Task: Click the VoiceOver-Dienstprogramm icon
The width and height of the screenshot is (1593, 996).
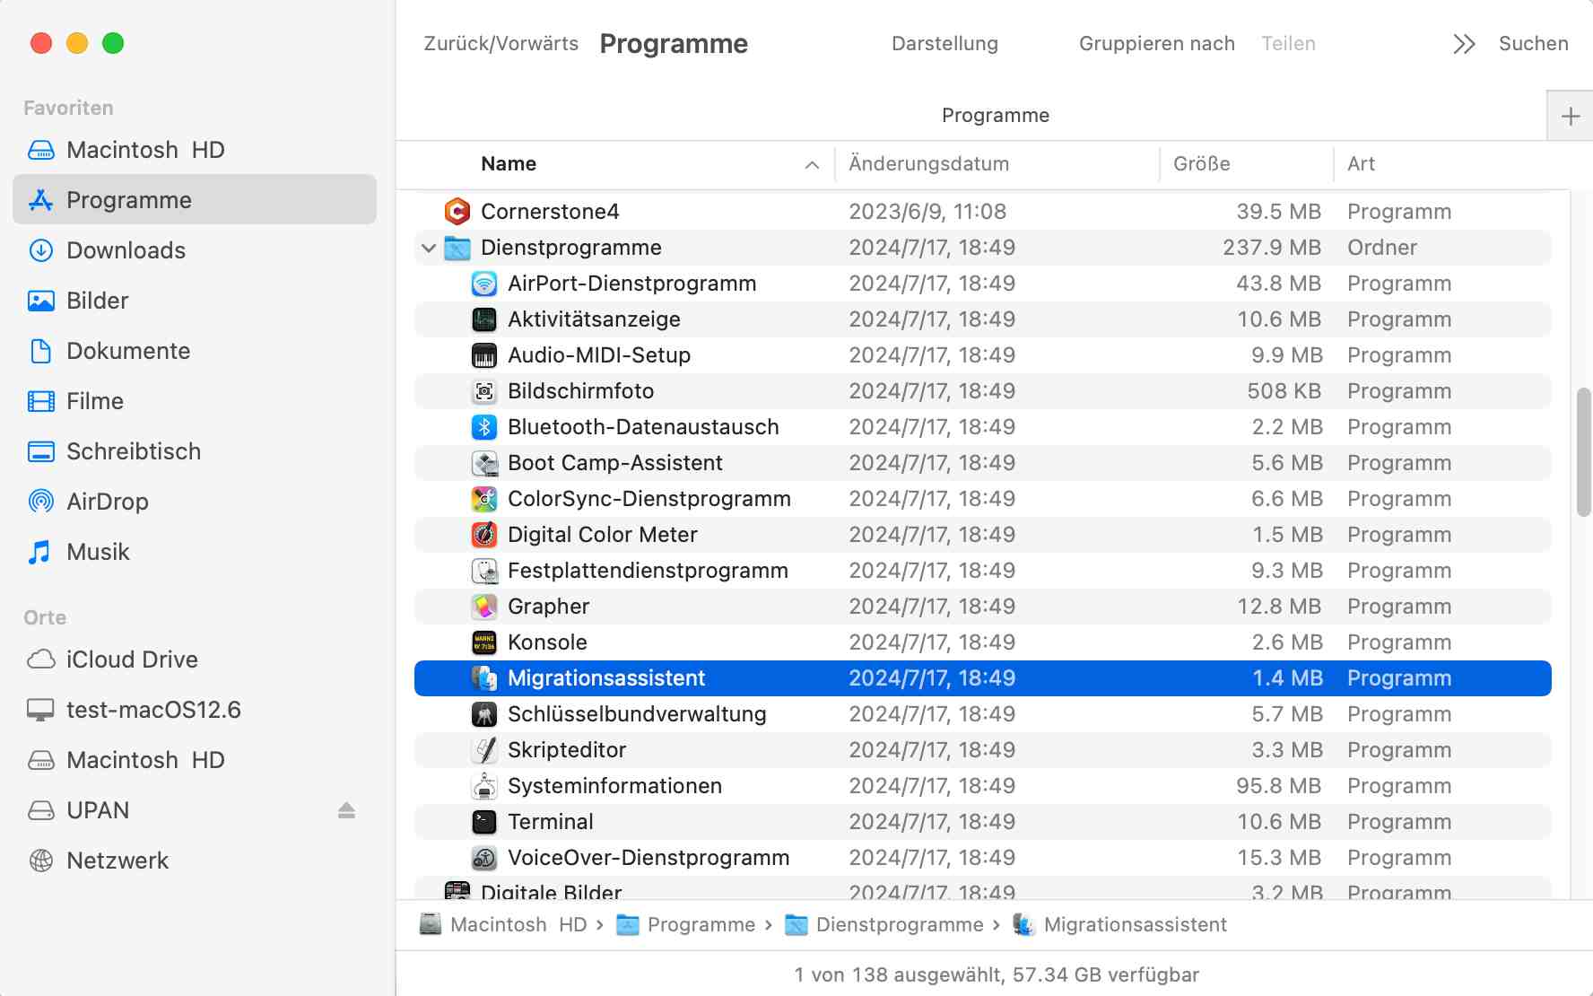Action: pos(484,858)
